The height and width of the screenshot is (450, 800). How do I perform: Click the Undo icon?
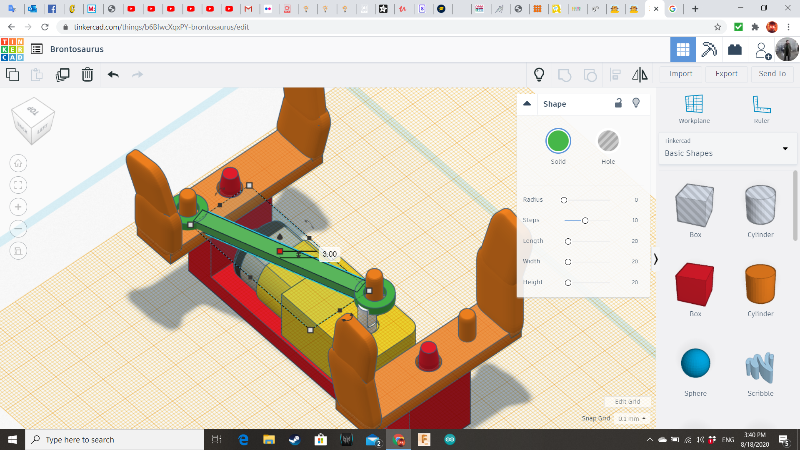[x=112, y=75]
